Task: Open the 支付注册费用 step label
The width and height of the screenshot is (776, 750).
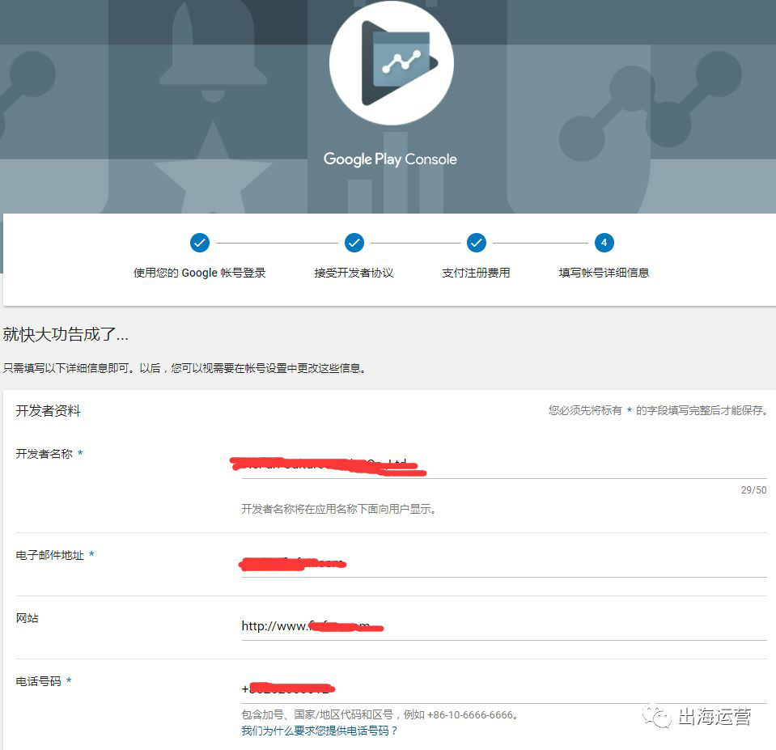Action: pos(476,273)
